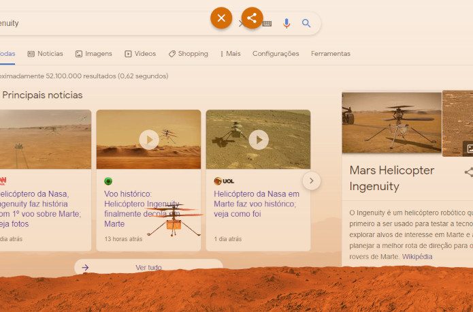Open the on-screen keyboard icon

267,23
